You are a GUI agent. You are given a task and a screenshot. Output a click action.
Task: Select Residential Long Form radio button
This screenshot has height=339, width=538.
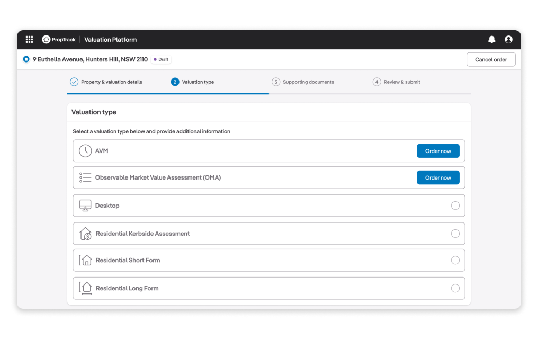pyautogui.click(x=455, y=288)
